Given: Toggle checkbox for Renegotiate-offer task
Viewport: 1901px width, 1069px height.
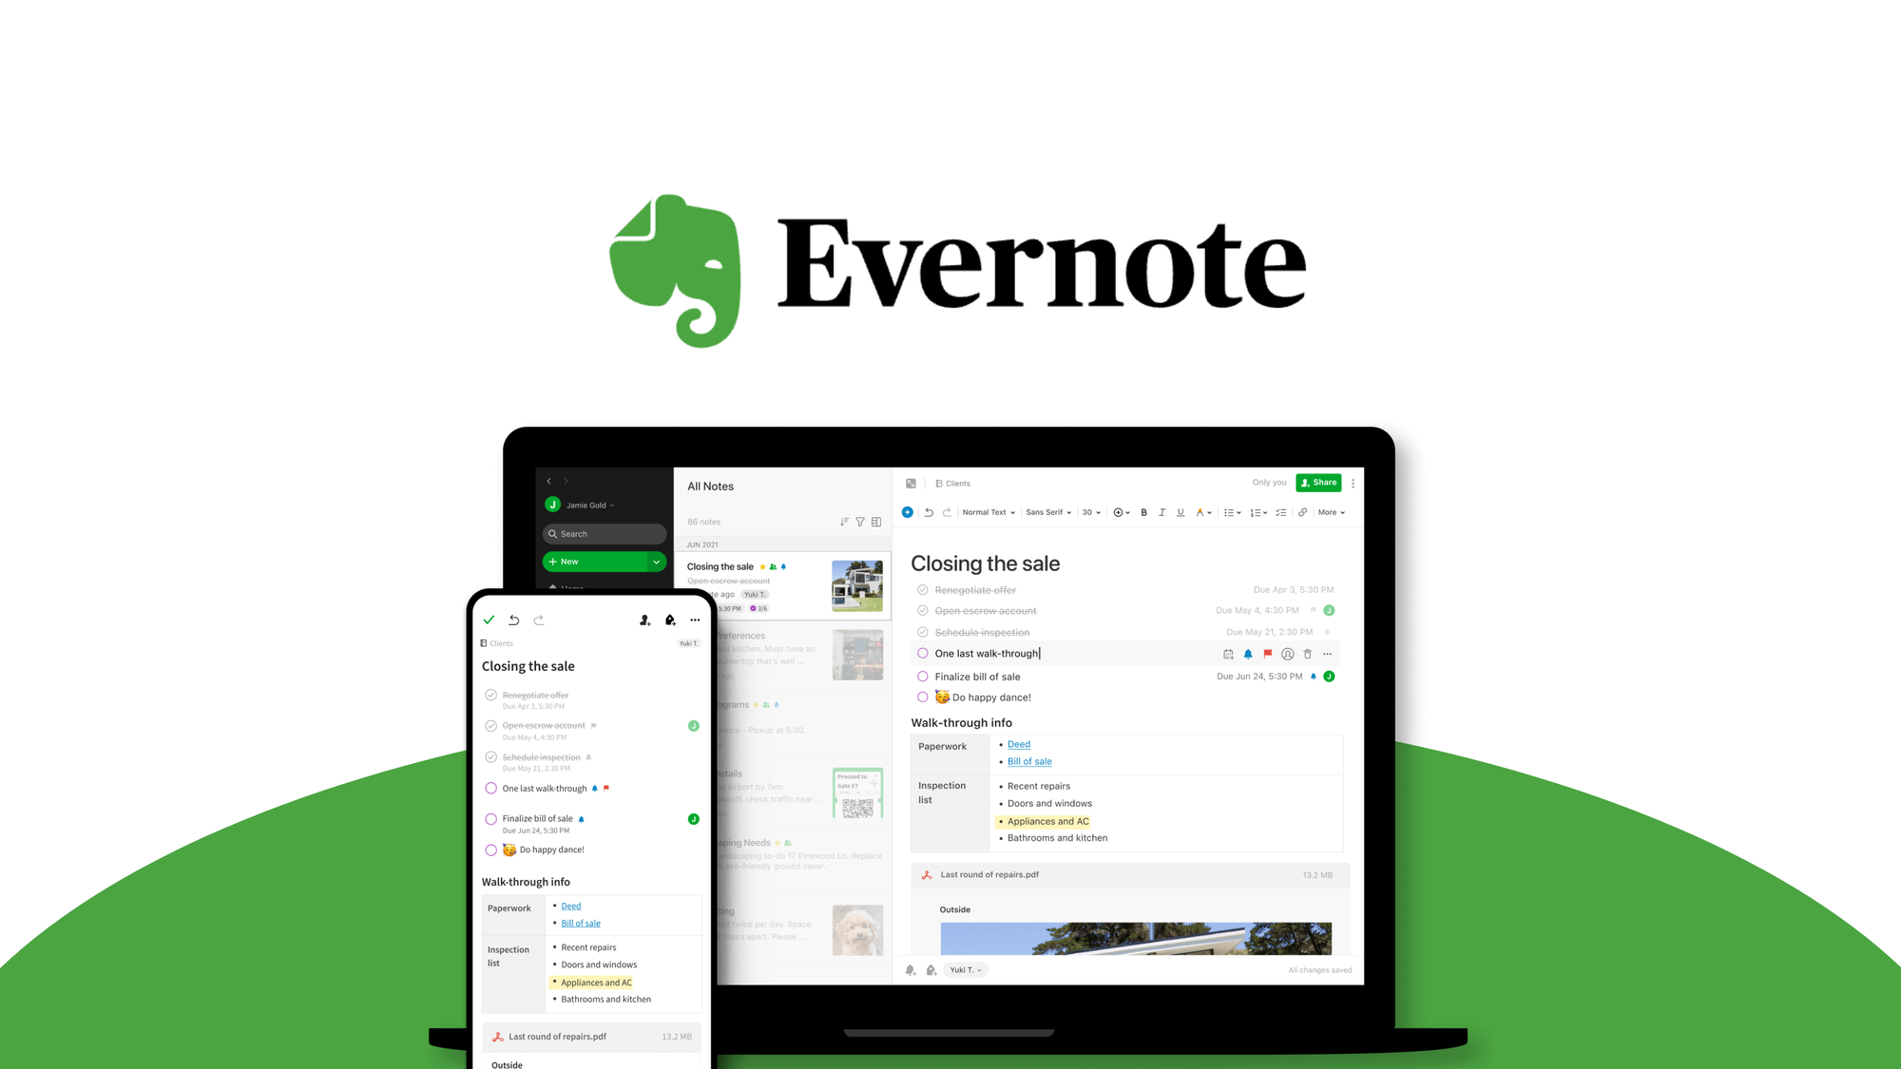Looking at the screenshot, I should [x=922, y=589].
